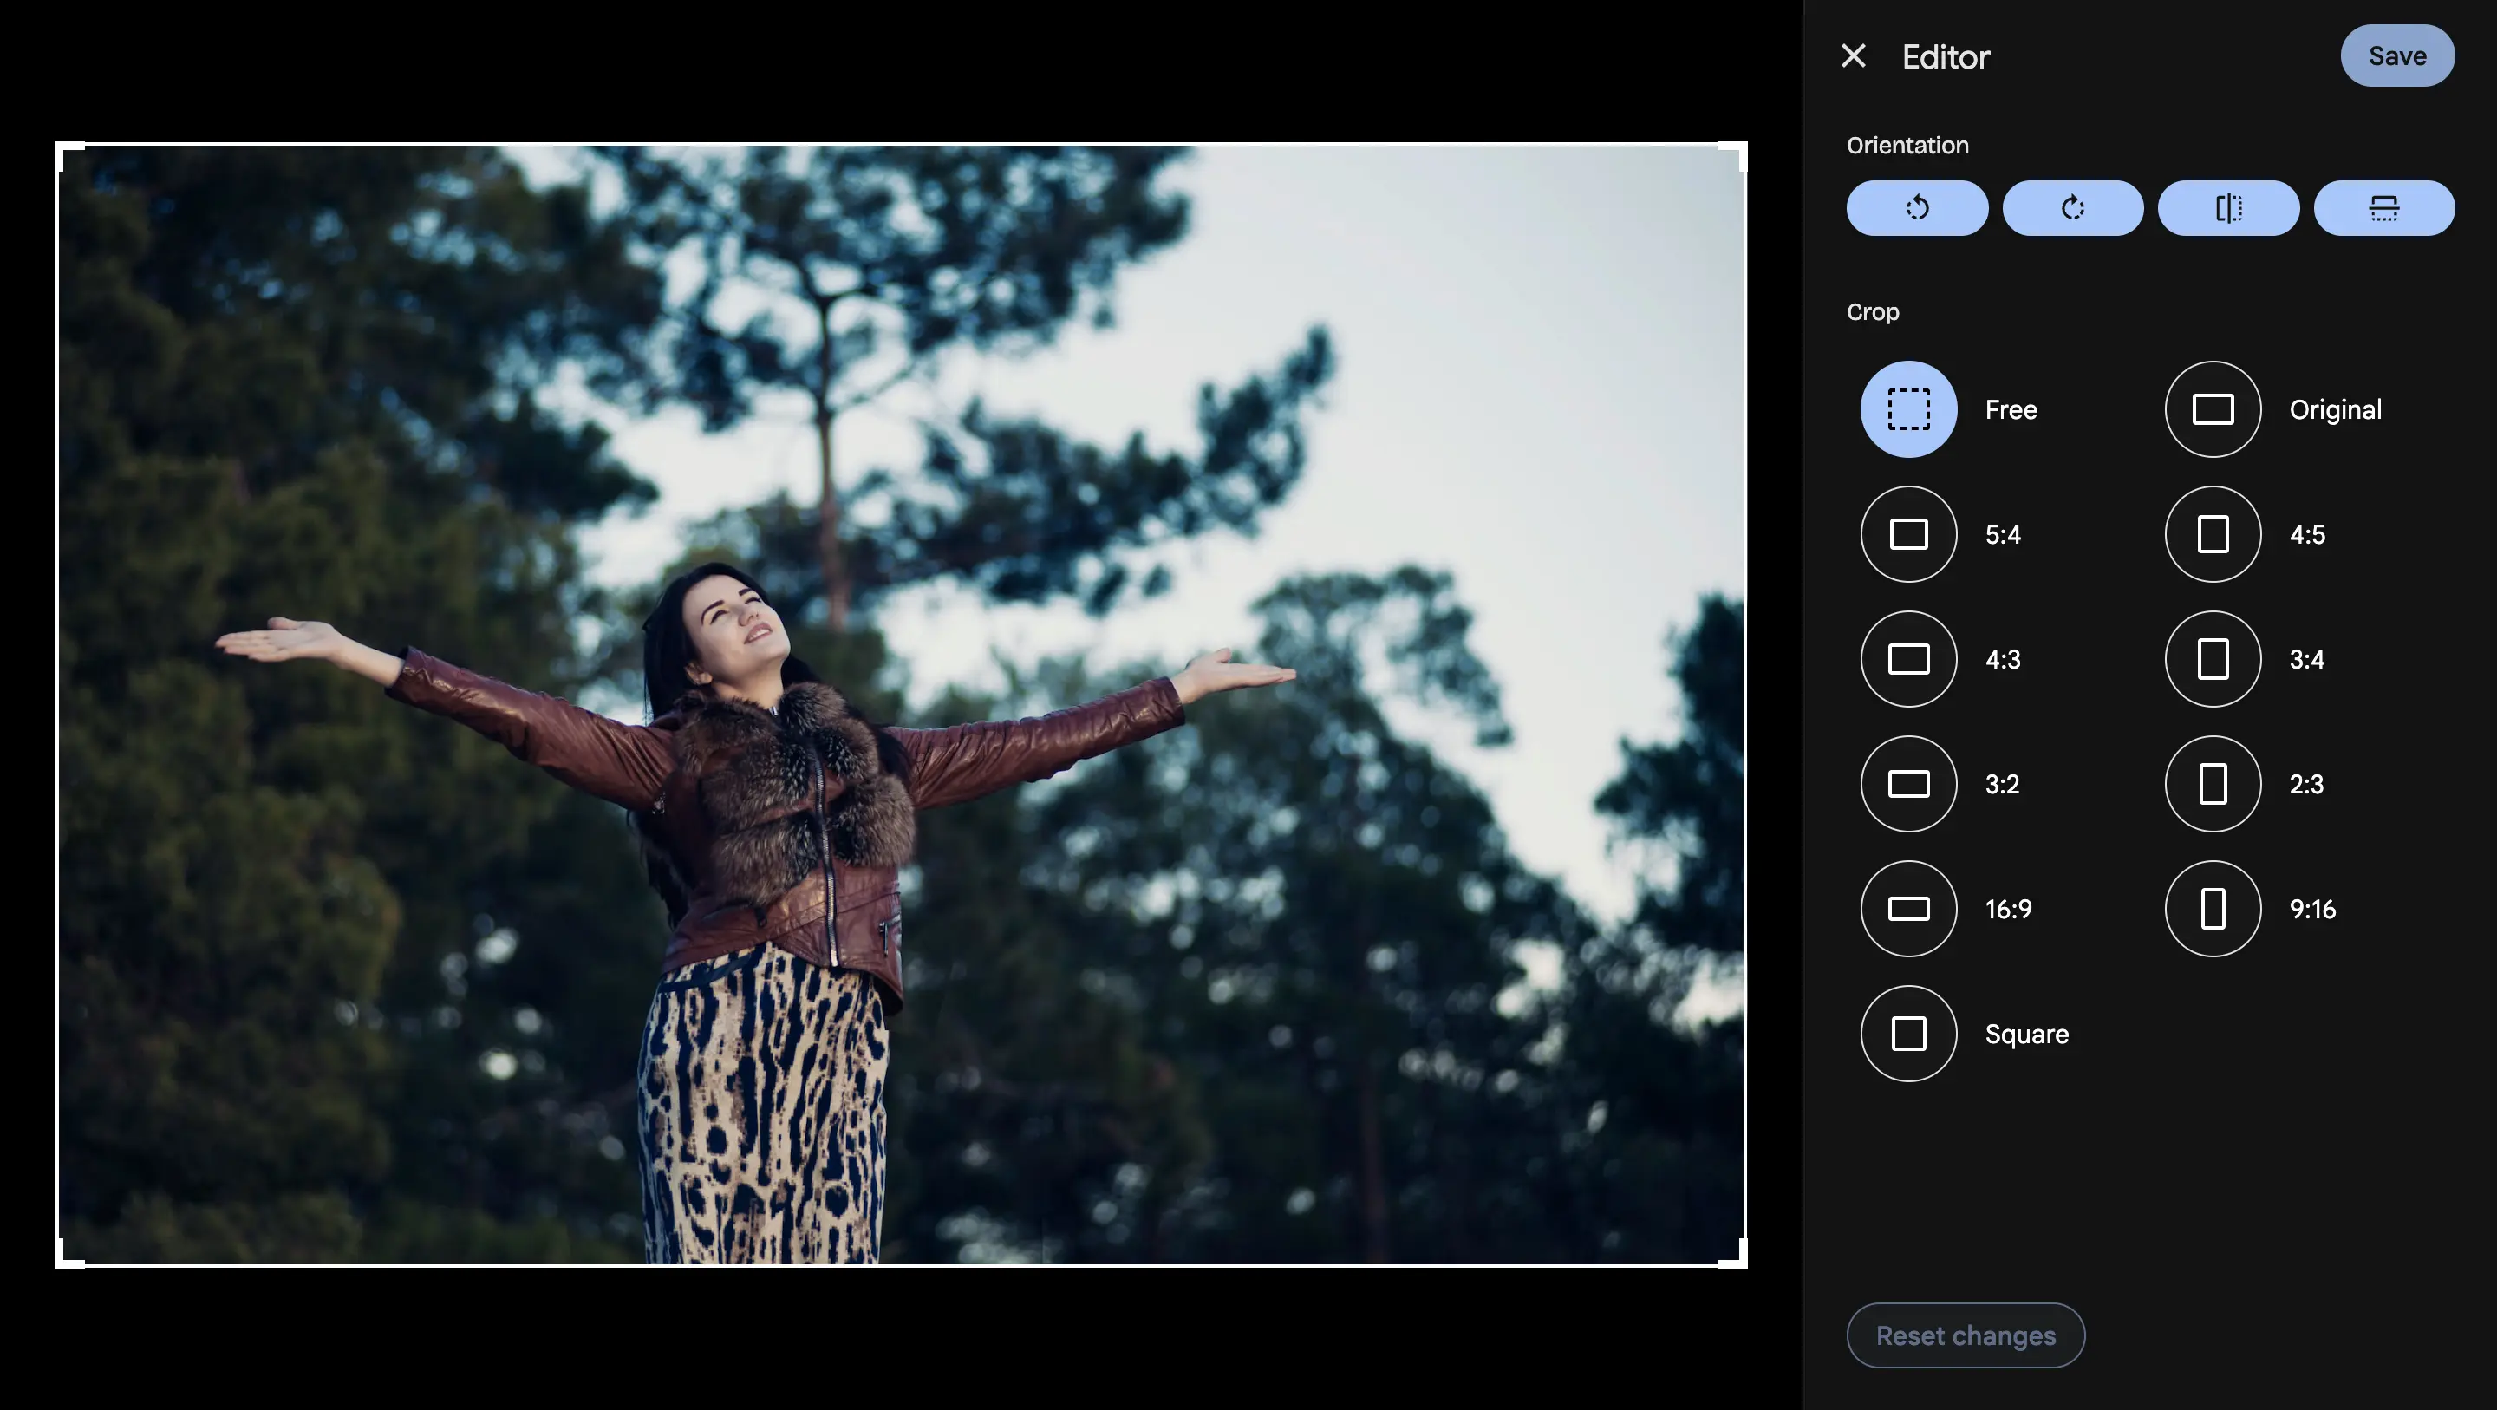Click the Reset changes button

(1965, 1335)
